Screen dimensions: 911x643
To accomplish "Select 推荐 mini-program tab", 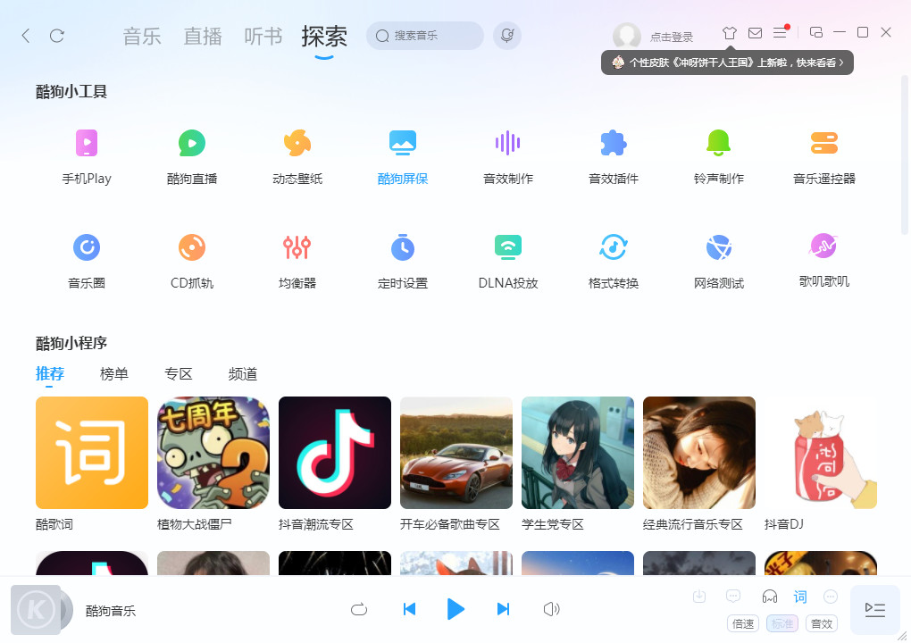I will 50,373.
